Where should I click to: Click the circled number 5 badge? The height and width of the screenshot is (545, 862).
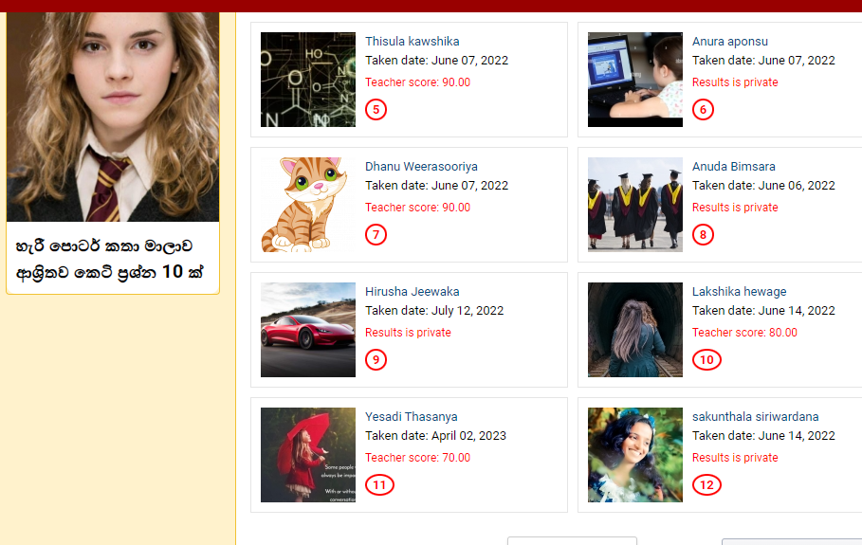tap(376, 109)
